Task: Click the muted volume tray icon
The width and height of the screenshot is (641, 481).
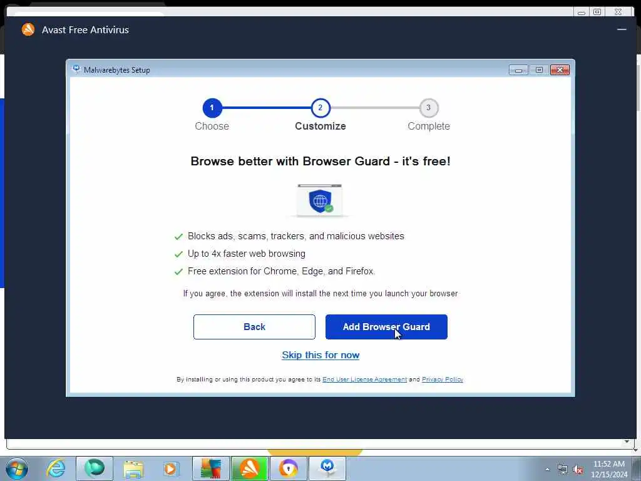Action: [x=578, y=470]
